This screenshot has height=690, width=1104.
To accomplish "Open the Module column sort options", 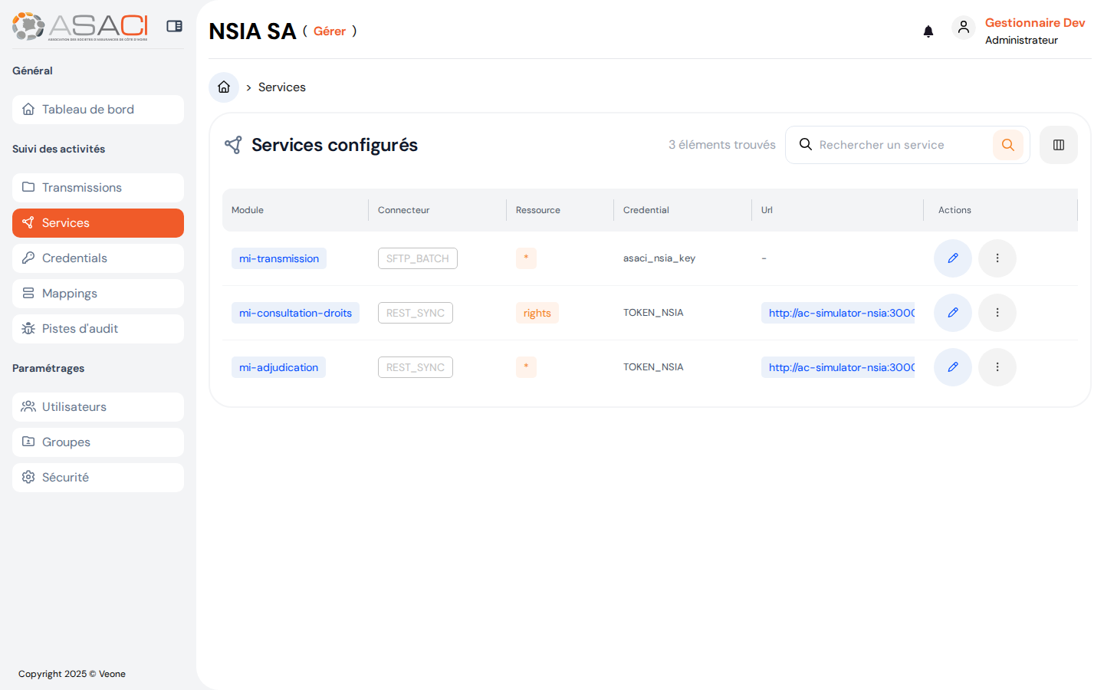I will click(247, 209).
